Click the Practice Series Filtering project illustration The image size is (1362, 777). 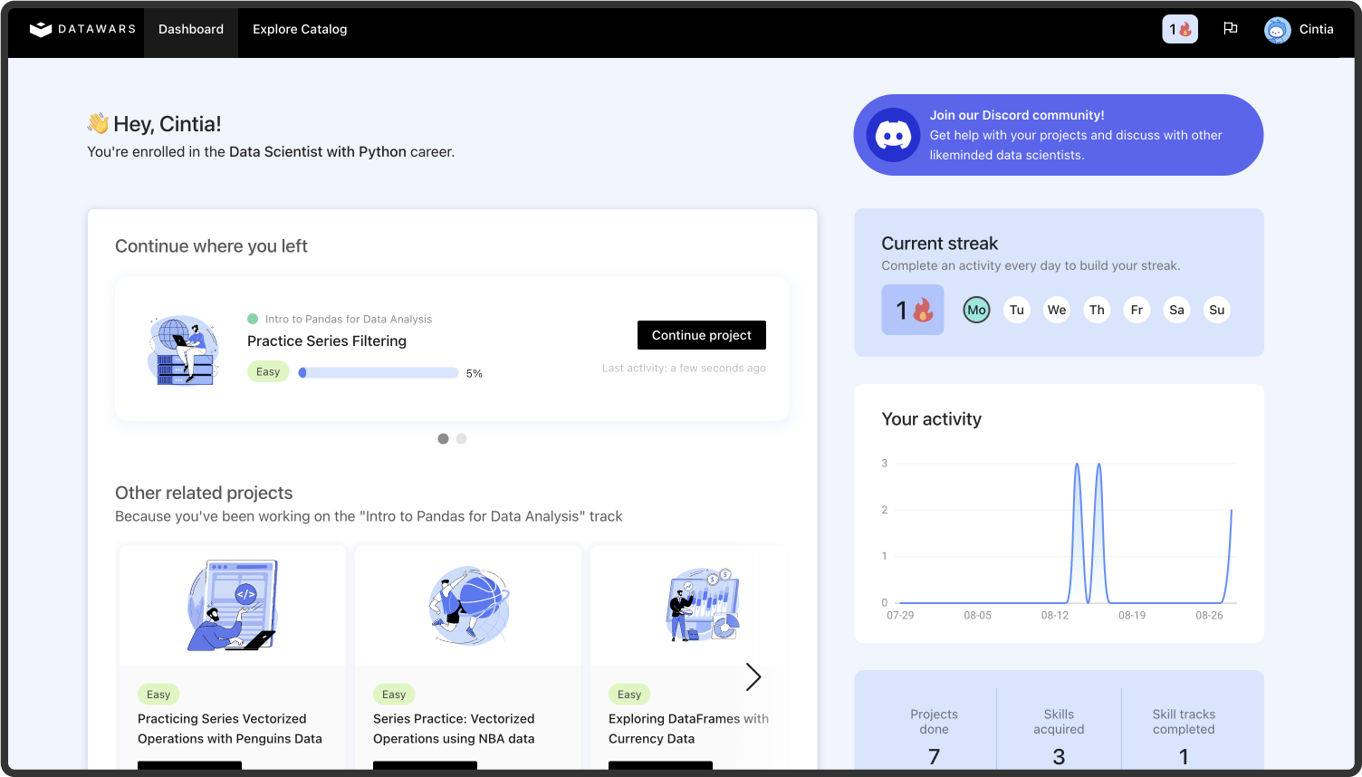[x=182, y=349]
